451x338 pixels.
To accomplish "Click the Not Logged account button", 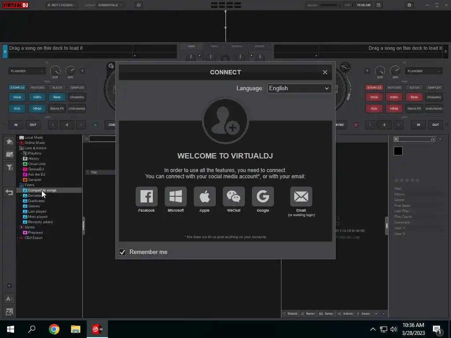I will pos(62,5).
